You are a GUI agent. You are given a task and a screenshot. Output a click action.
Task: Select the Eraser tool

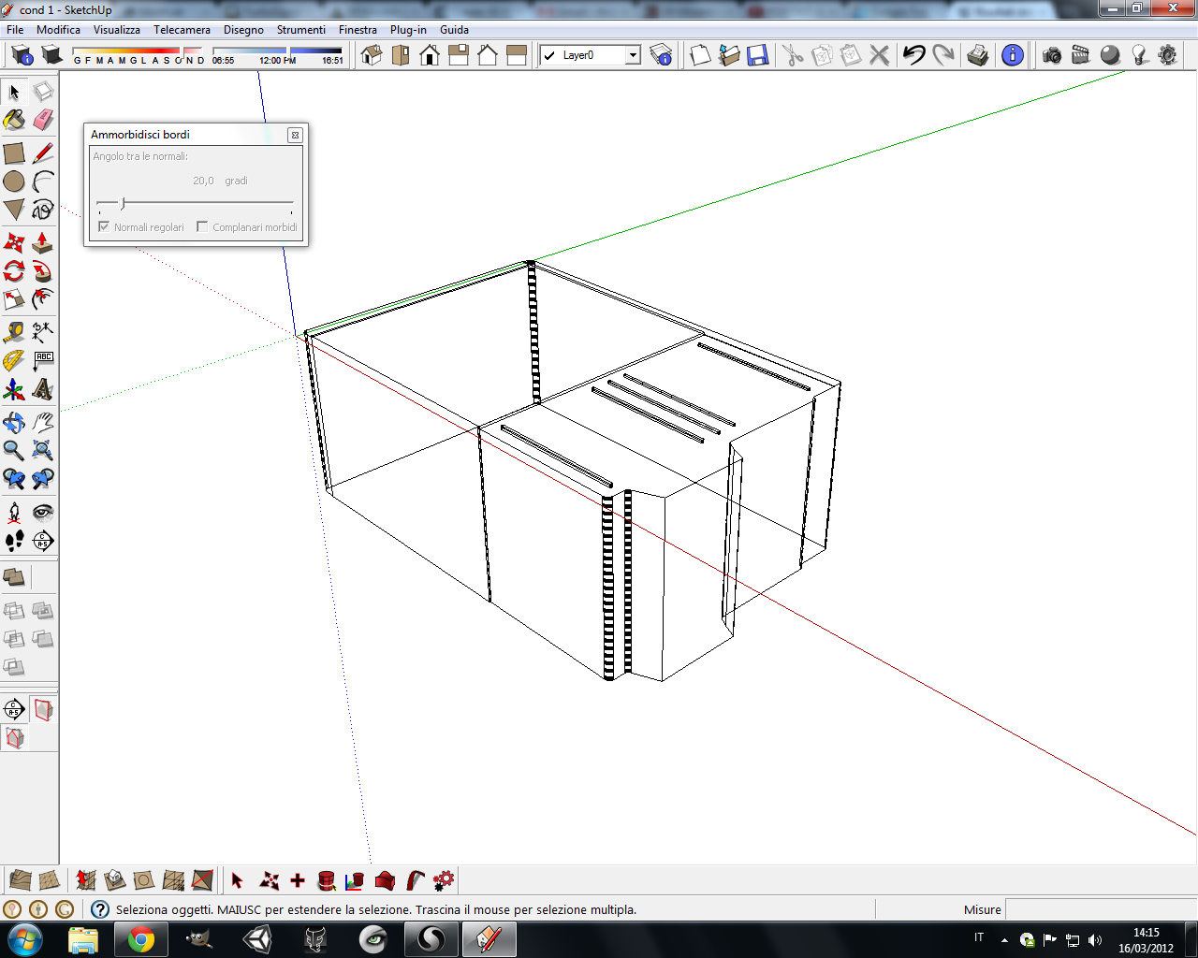[x=44, y=120]
